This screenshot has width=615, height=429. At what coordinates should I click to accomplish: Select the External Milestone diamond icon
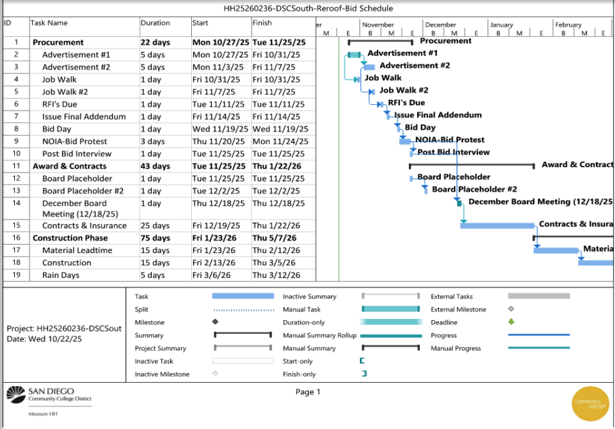click(510, 309)
